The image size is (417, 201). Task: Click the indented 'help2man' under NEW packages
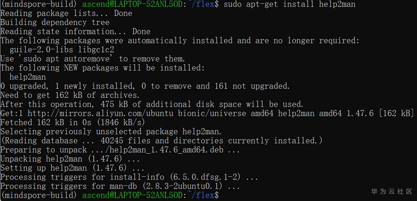(28, 77)
